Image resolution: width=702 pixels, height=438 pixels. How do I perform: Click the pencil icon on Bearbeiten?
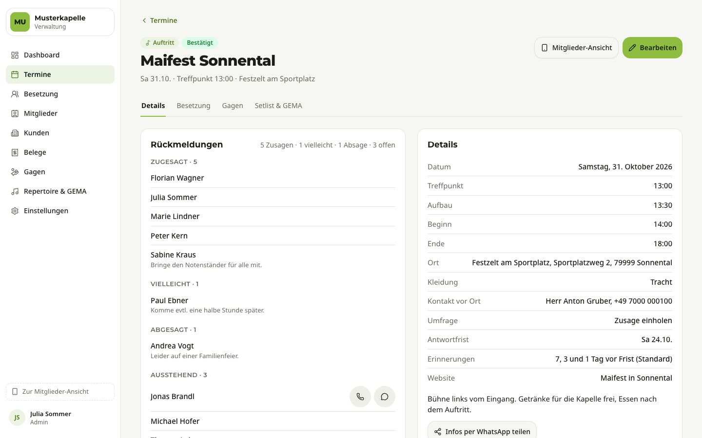pyautogui.click(x=632, y=48)
